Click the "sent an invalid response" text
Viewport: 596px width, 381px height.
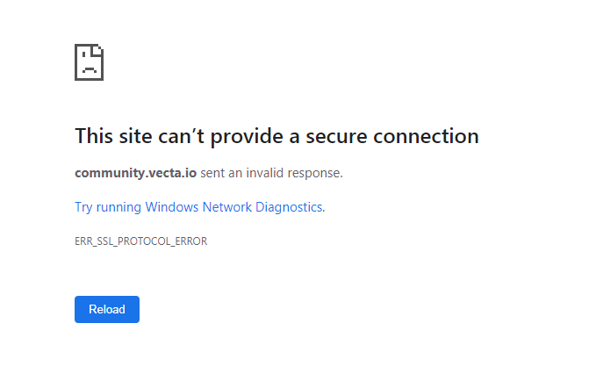point(271,173)
